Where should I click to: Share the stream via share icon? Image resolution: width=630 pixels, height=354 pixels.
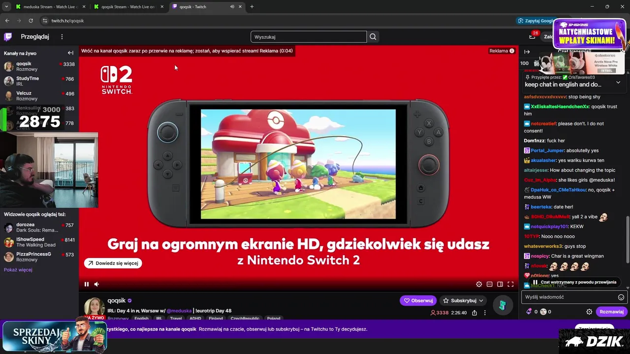coord(474,313)
